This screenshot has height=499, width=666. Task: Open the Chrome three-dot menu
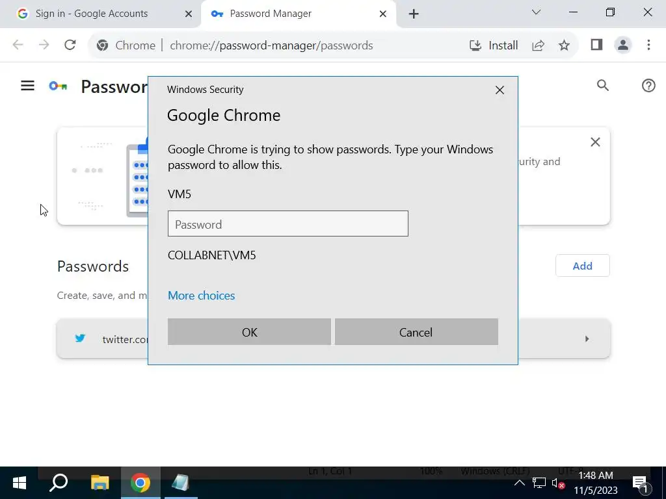pos(648,45)
